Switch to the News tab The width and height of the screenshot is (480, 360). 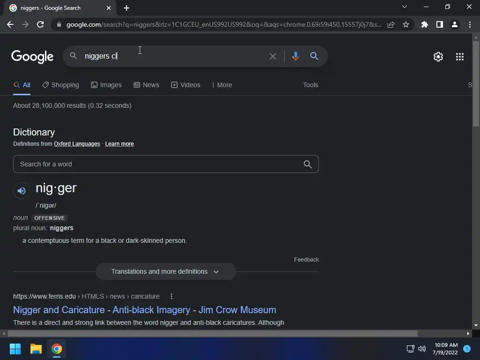pos(146,85)
